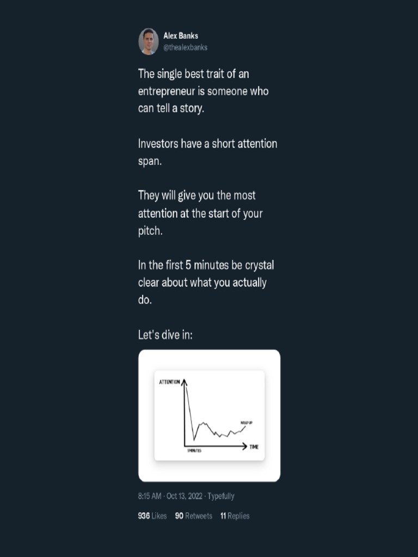
Task: Open the Alex Banks display name
Action: coord(181,36)
